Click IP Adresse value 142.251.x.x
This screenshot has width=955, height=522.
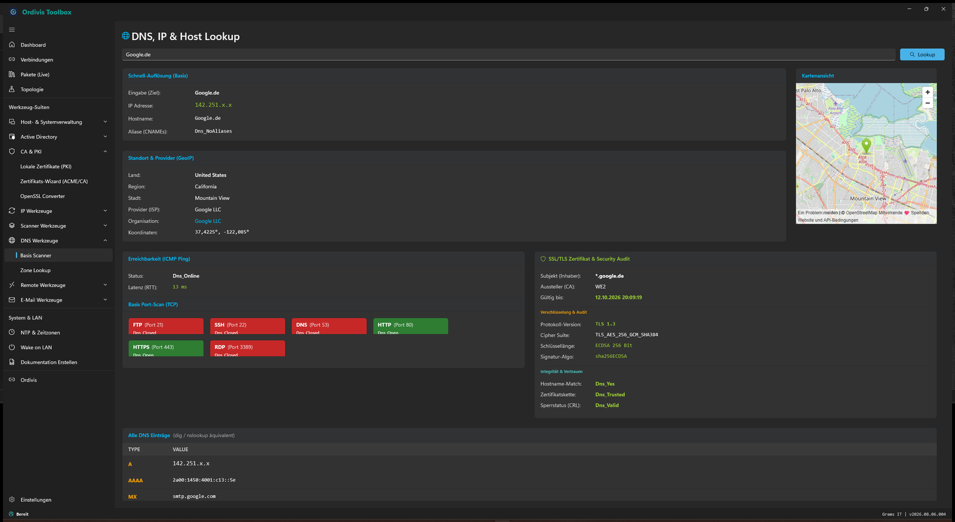point(213,105)
